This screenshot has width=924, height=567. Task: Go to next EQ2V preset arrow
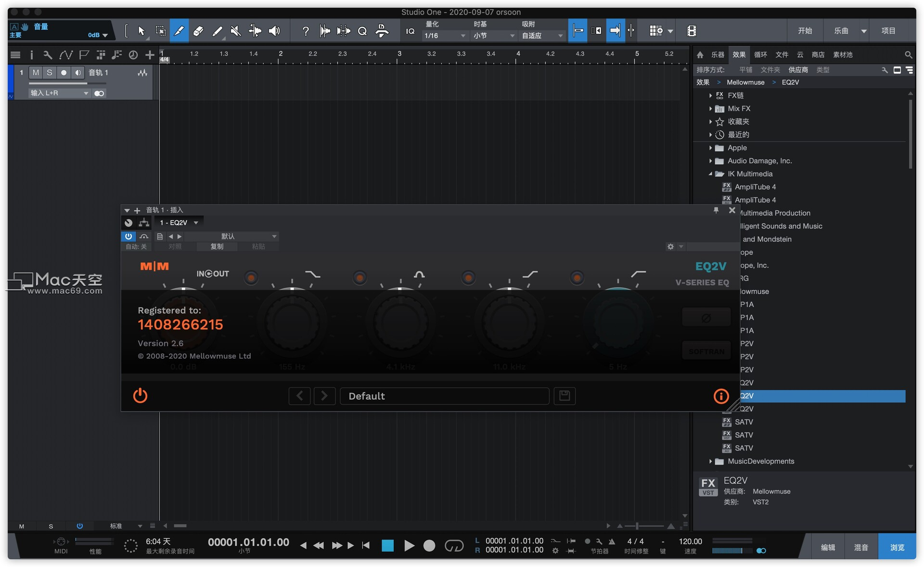324,396
